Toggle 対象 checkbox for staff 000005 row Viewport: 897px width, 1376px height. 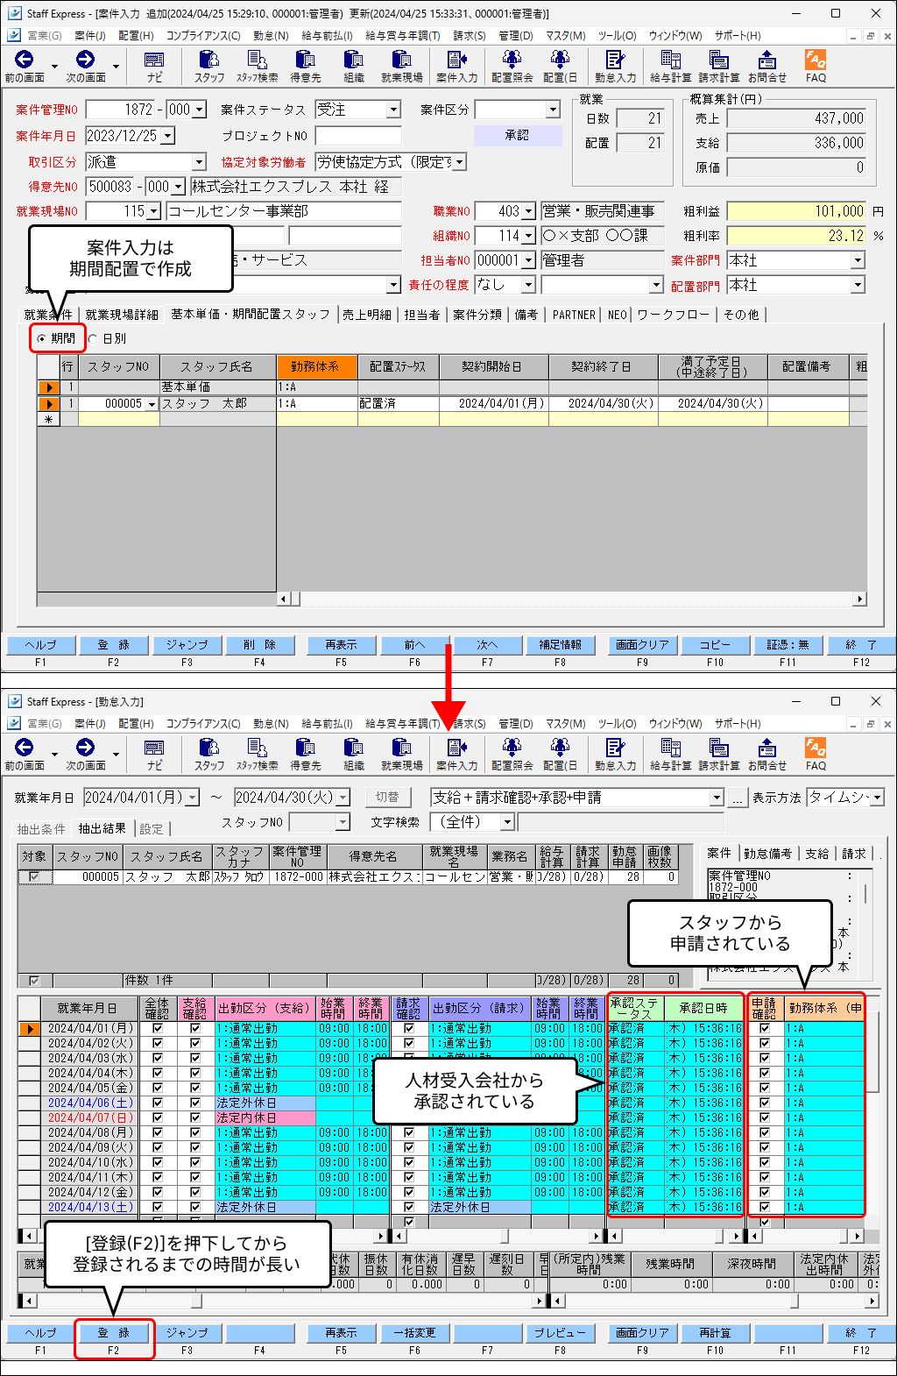[35, 876]
